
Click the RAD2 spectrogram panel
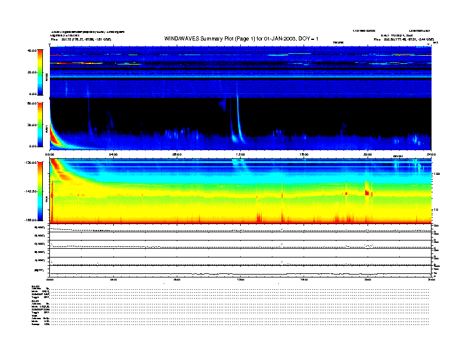point(241,72)
